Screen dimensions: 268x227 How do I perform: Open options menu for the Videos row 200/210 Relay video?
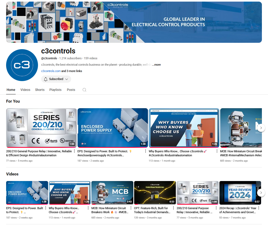216,208
